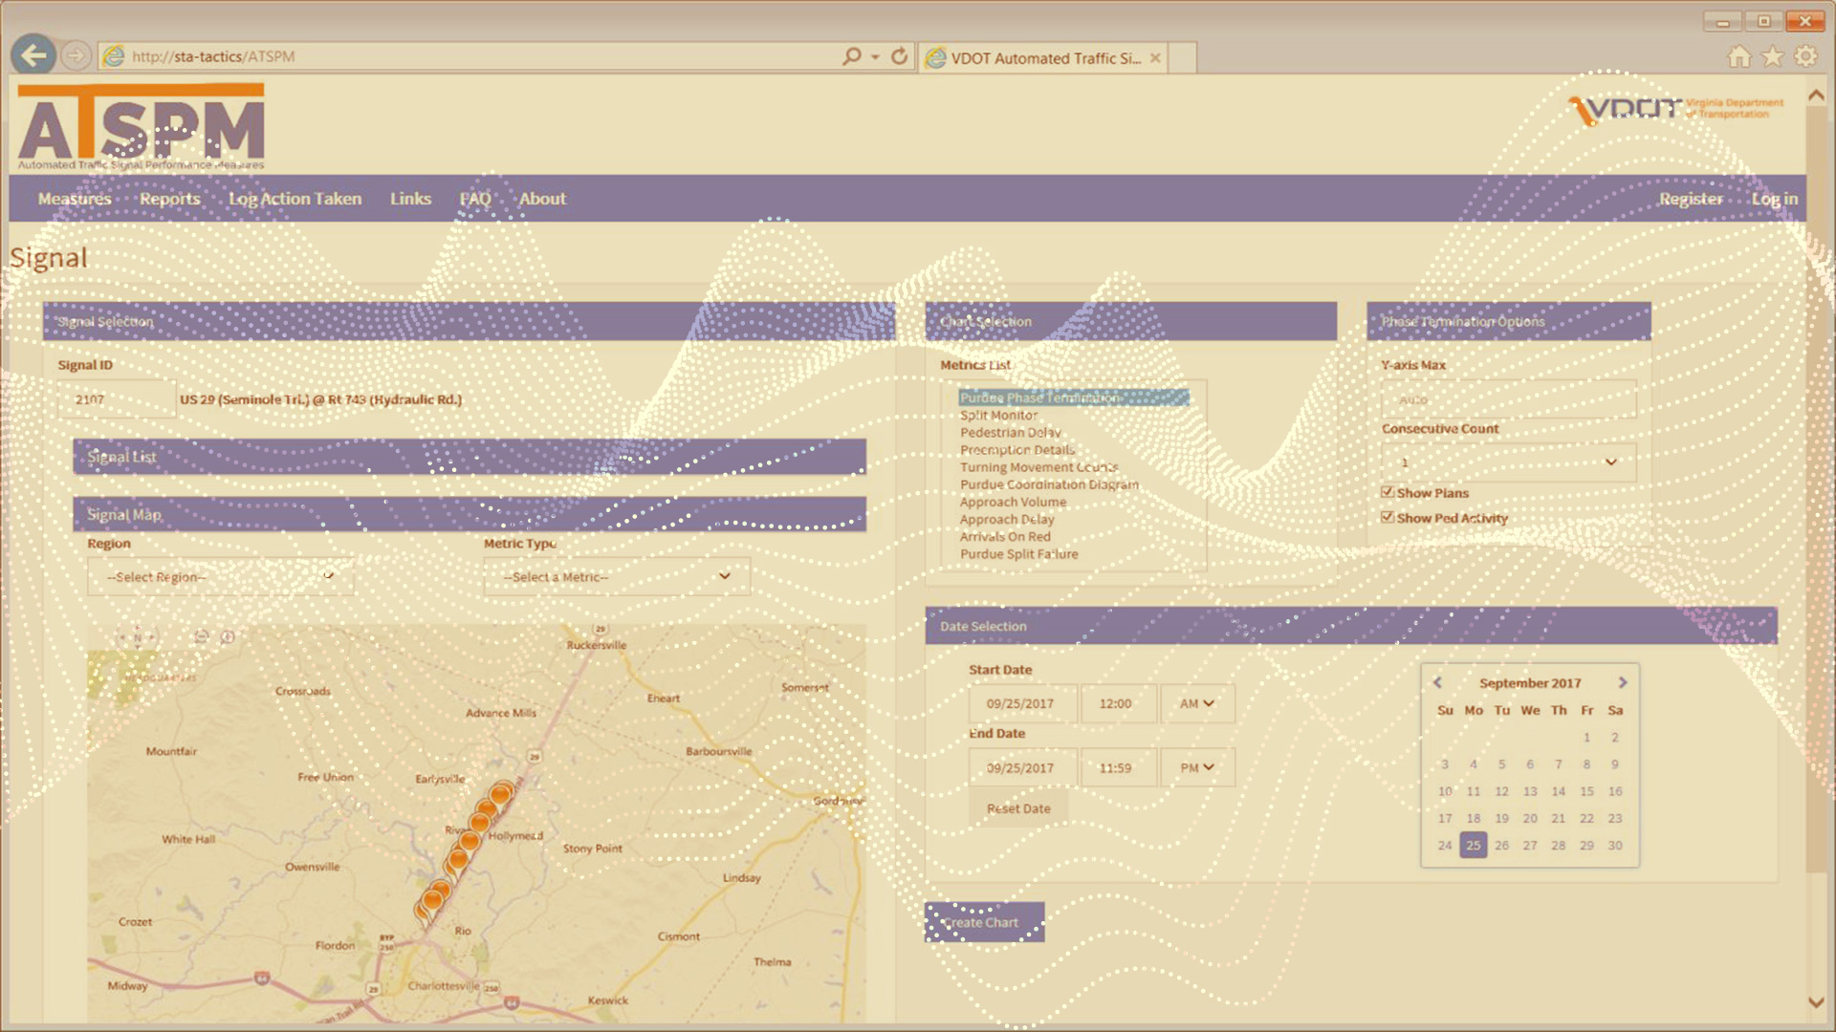Open the Measures menu
This screenshot has width=1836, height=1032.
click(x=75, y=199)
